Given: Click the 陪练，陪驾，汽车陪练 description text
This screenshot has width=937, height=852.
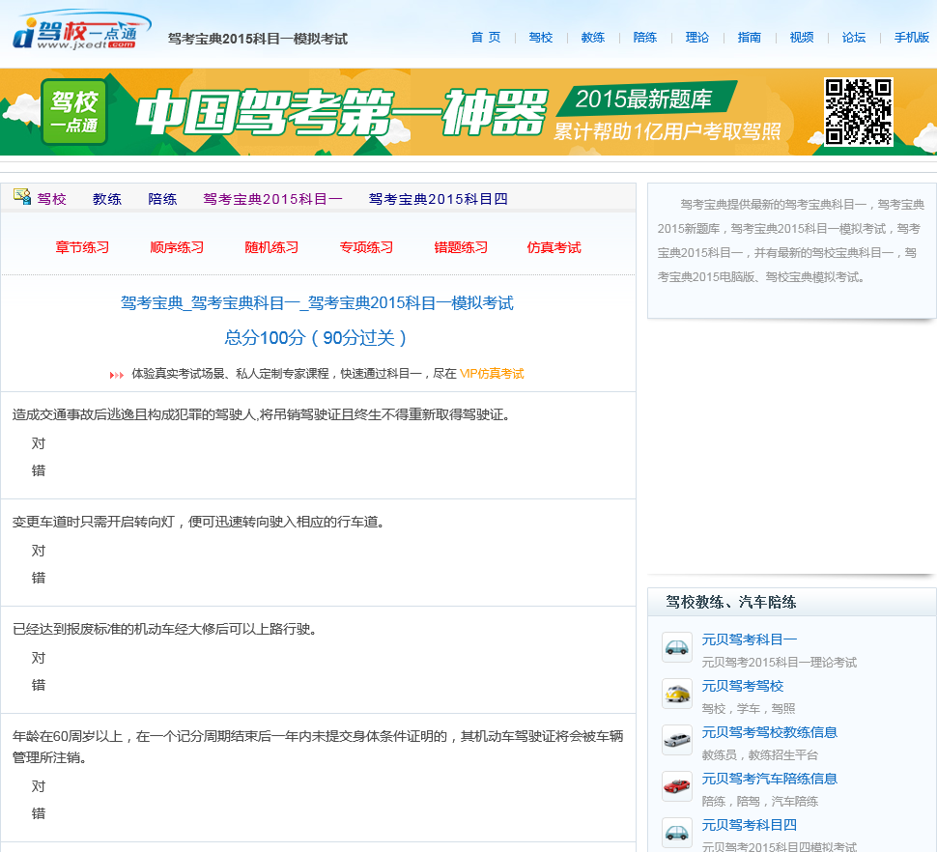Looking at the screenshot, I should [759, 801].
